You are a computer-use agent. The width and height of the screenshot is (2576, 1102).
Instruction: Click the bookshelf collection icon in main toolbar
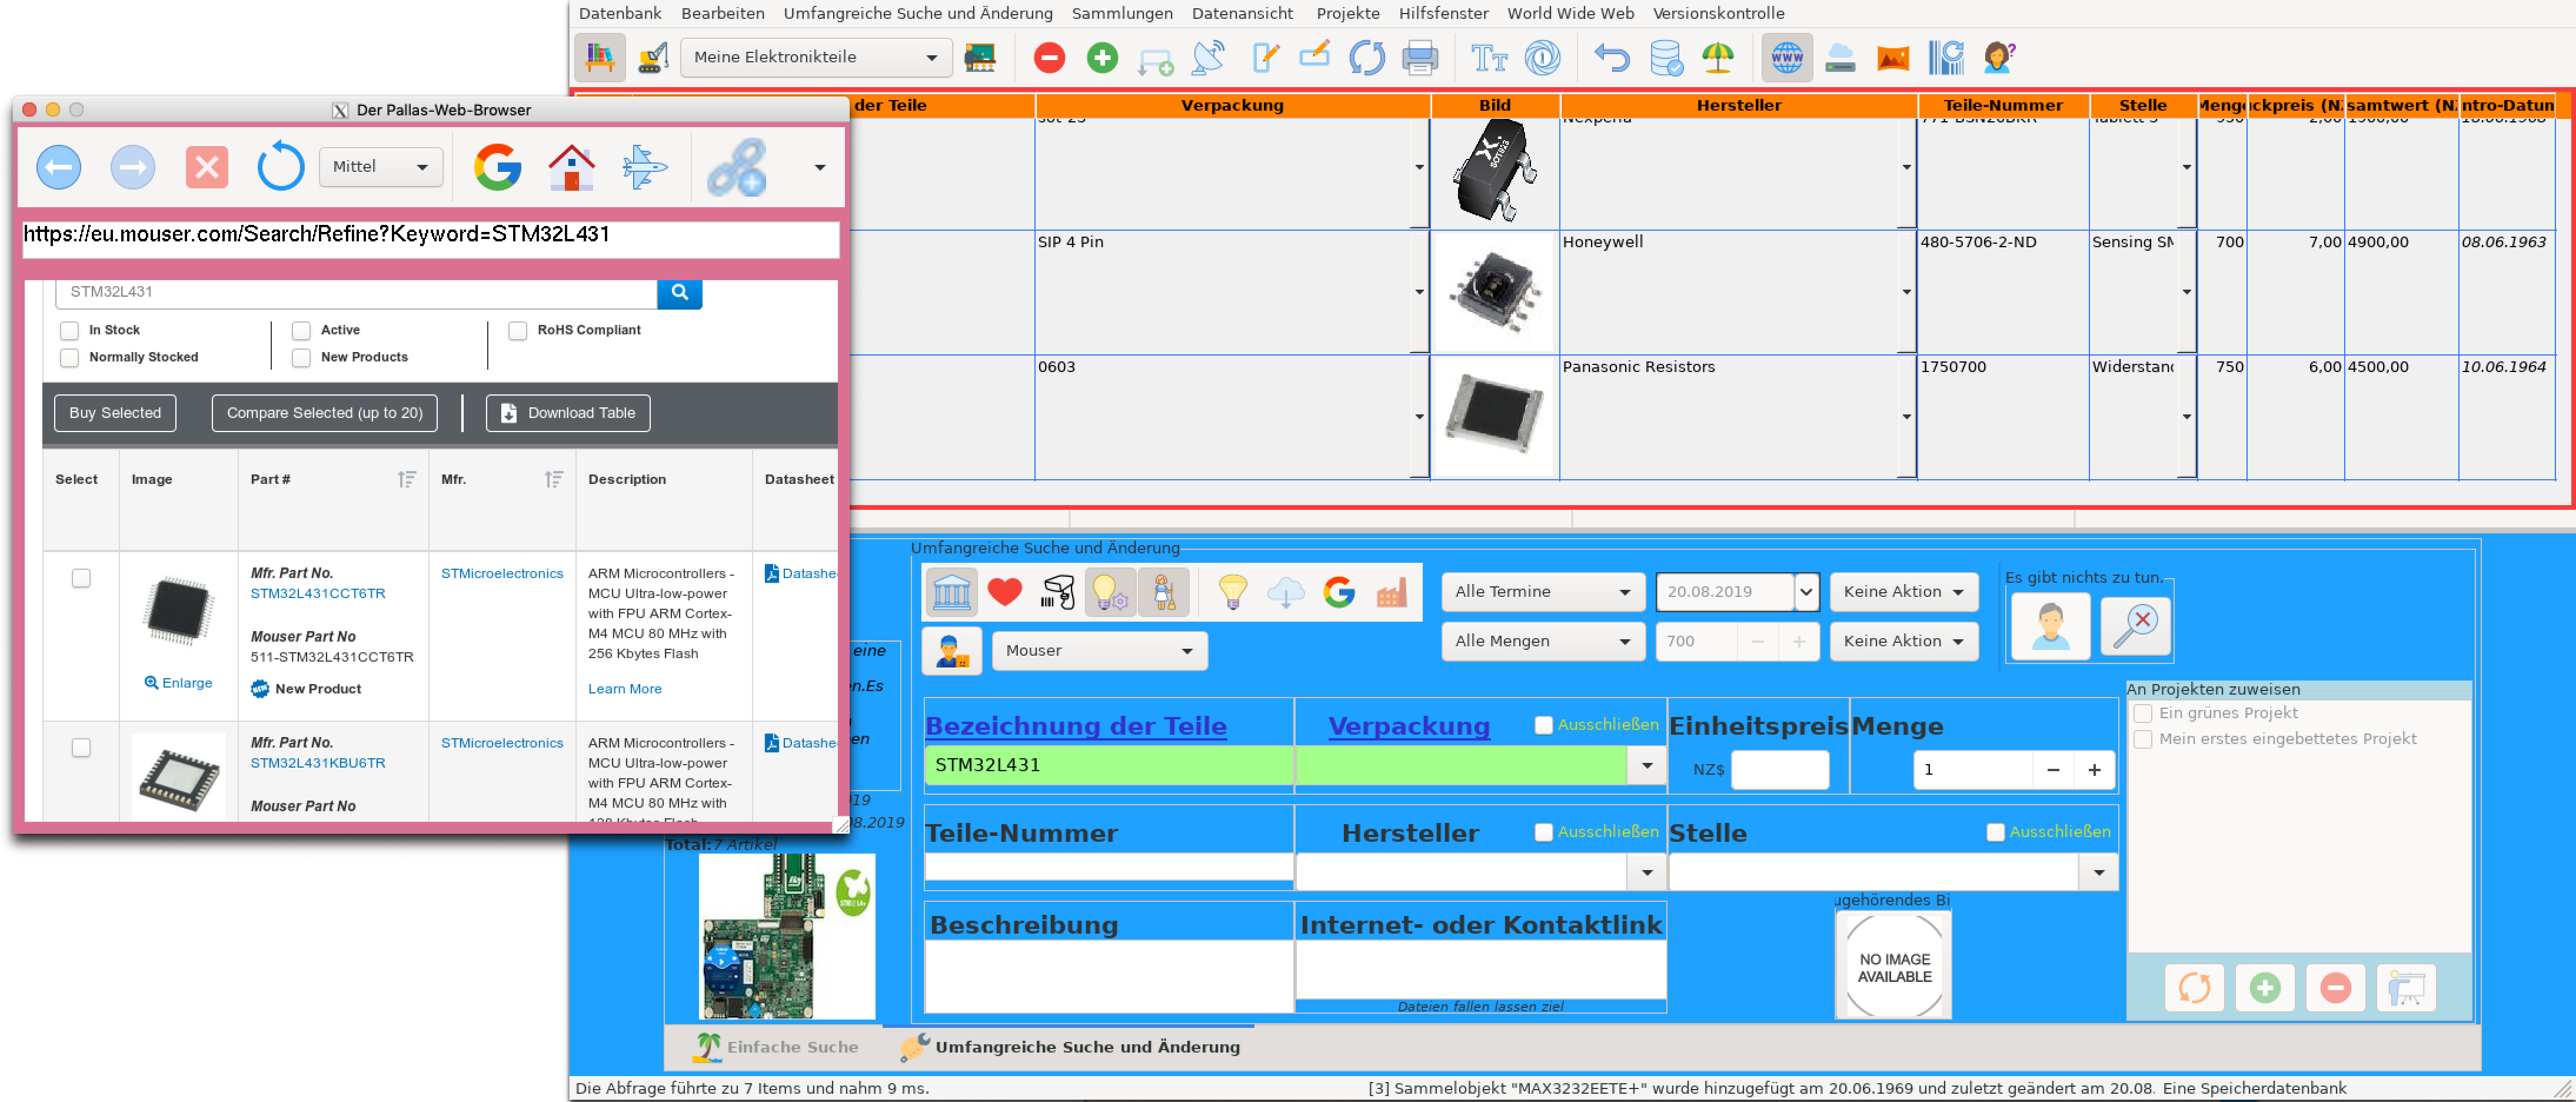tap(599, 58)
